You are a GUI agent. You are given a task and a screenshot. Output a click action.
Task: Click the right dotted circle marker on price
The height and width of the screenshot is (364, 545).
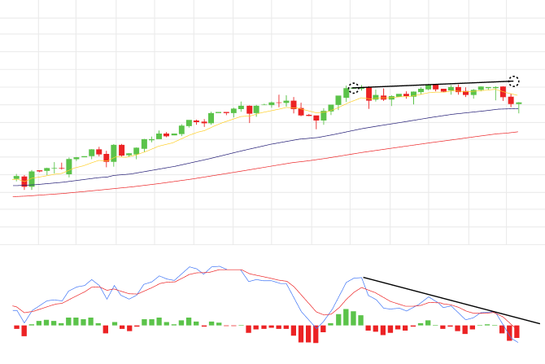(514, 81)
